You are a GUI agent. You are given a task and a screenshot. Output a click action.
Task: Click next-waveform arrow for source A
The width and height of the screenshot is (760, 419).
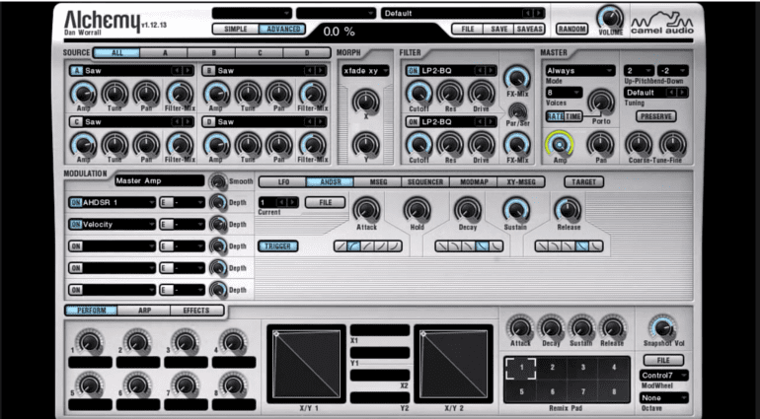(x=188, y=71)
